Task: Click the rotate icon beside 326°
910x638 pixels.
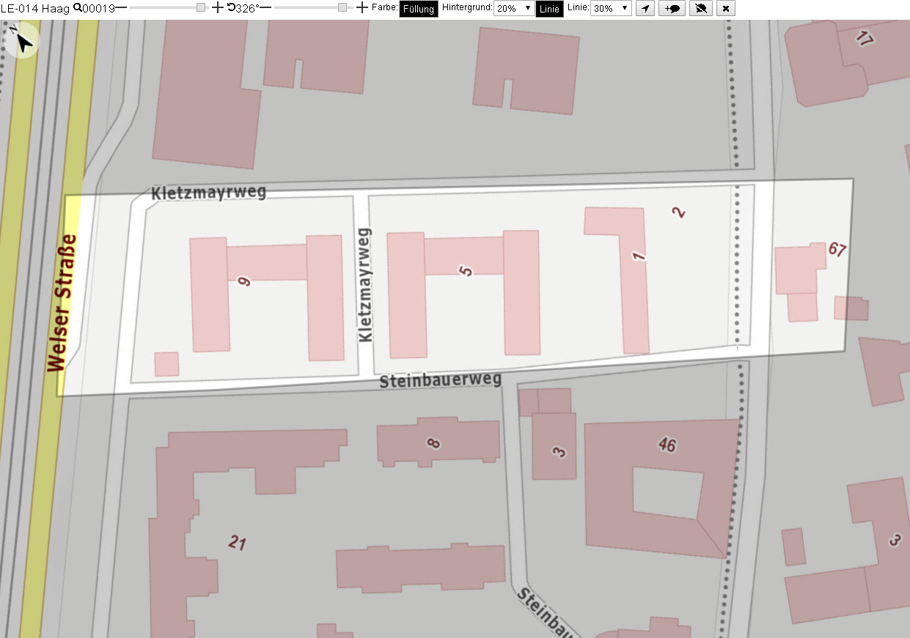Action: 231,7
